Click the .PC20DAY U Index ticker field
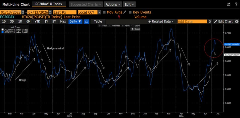Screen dimensions: 240x118 coord(49,4)
